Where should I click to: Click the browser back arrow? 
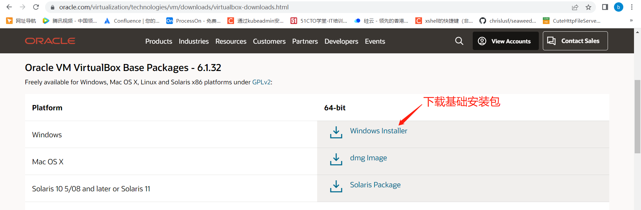point(9,7)
